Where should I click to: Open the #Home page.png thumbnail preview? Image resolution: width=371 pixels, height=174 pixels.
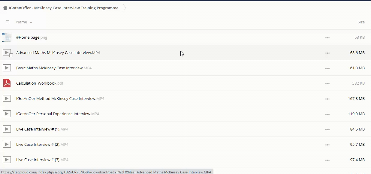click(x=7, y=37)
